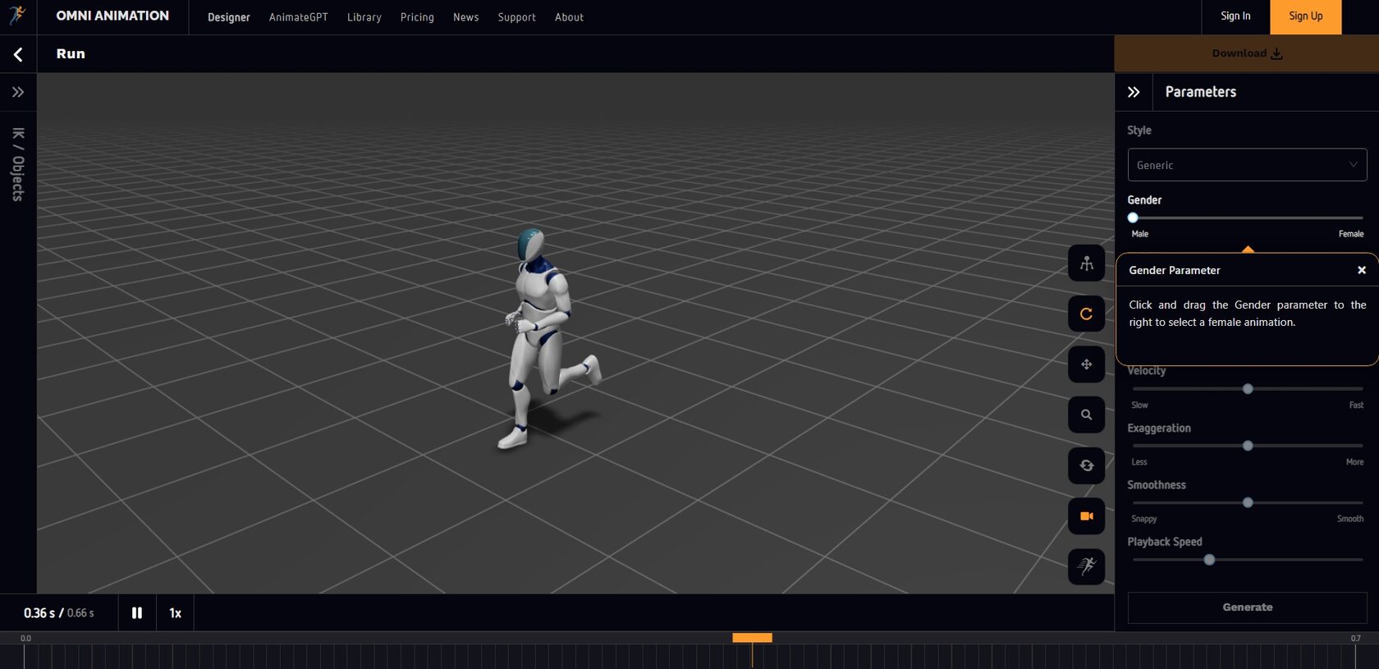Open the Library menu item
This screenshot has height=669, width=1379.
[364, 17]
